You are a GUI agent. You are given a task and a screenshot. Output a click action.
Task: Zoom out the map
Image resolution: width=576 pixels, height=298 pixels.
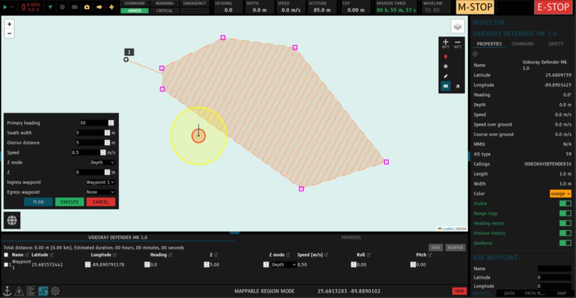tap(9, 34)
